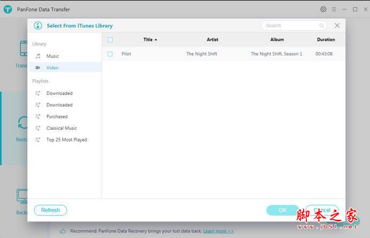370x238 pixels.
Task: Click the Duration column header
Action: (326, 40)
